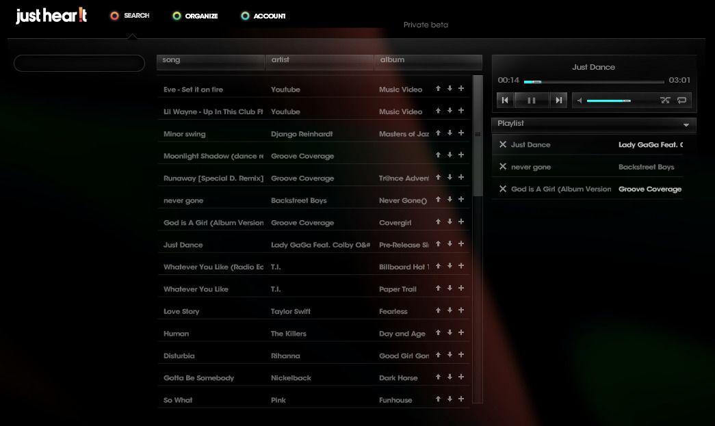Select Dark Horse album cell
This screenshot has width=715, height=426.
coord(398,378)
